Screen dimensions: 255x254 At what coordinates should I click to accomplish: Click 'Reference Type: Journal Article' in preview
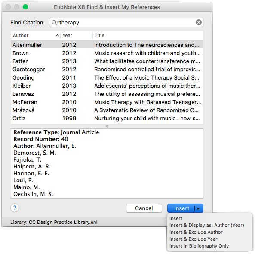click(x=56, y=132)
